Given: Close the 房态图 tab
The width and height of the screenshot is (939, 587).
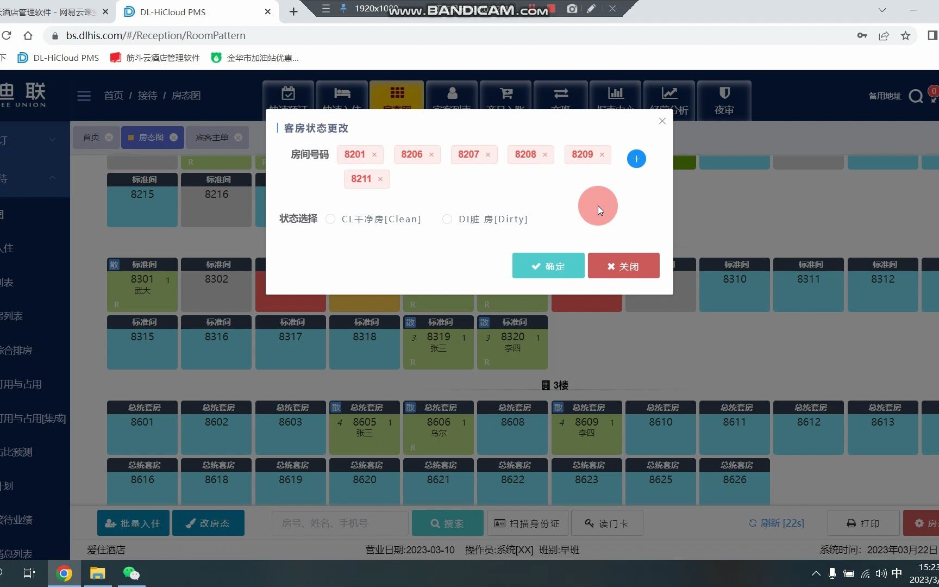Looking at the screenshot, I should tap(173, 138).
